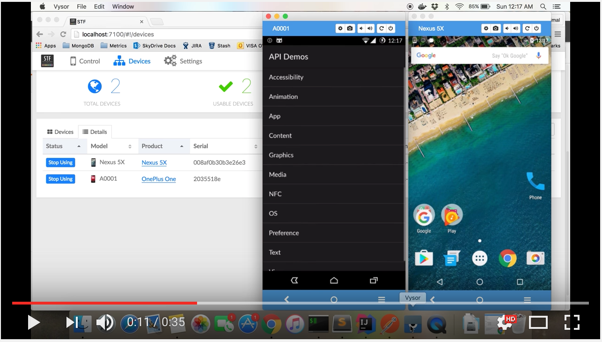Open Settings in STF navigation
Image resolution: width=602 pixels, height=342 pixels.
pyautogui.click(x=183, y=61)
